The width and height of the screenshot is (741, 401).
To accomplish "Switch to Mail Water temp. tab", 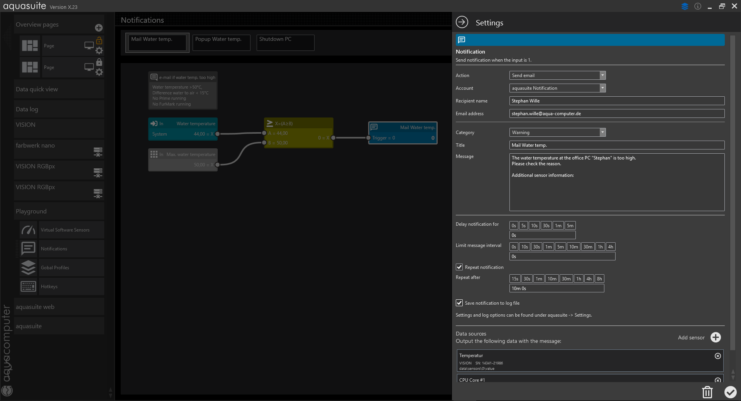I will pyautogui.click(x=157, y=42).
